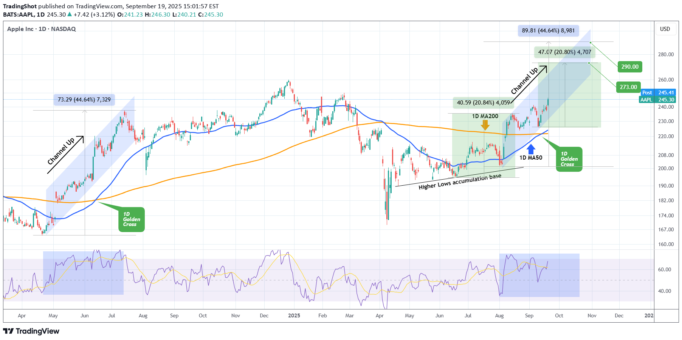Viewport: 682px width, 340px height.
Task: Click the BATS:AAPL, 1D ticker header text
Action: pyautogui.click(x=24, y=15)
